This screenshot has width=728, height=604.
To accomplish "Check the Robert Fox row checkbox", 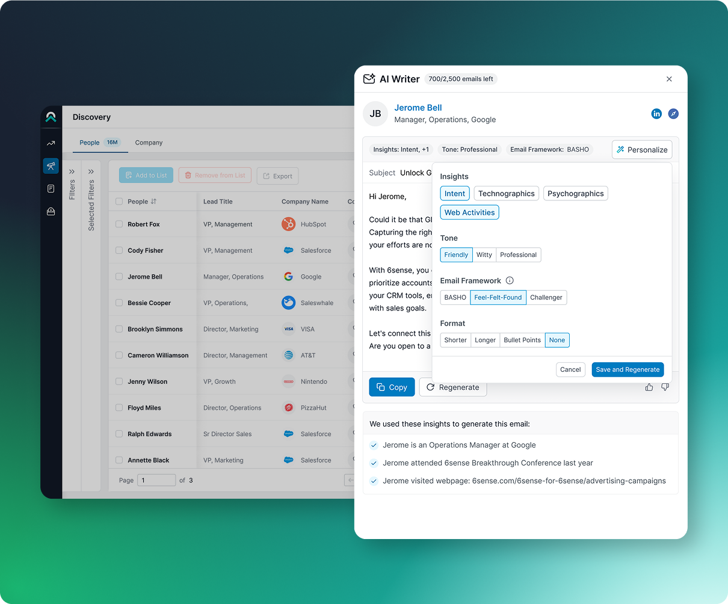I will (x=119, y=224).
